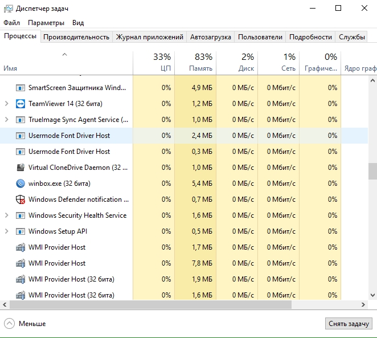This screenshot has height=338, width=377.
Task: Click the TrueImage Sync Agent Service icon
Action: [21, 120]
